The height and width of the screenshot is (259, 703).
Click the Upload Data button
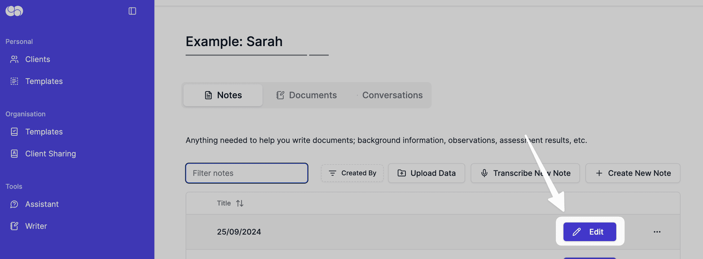[427, 173]
